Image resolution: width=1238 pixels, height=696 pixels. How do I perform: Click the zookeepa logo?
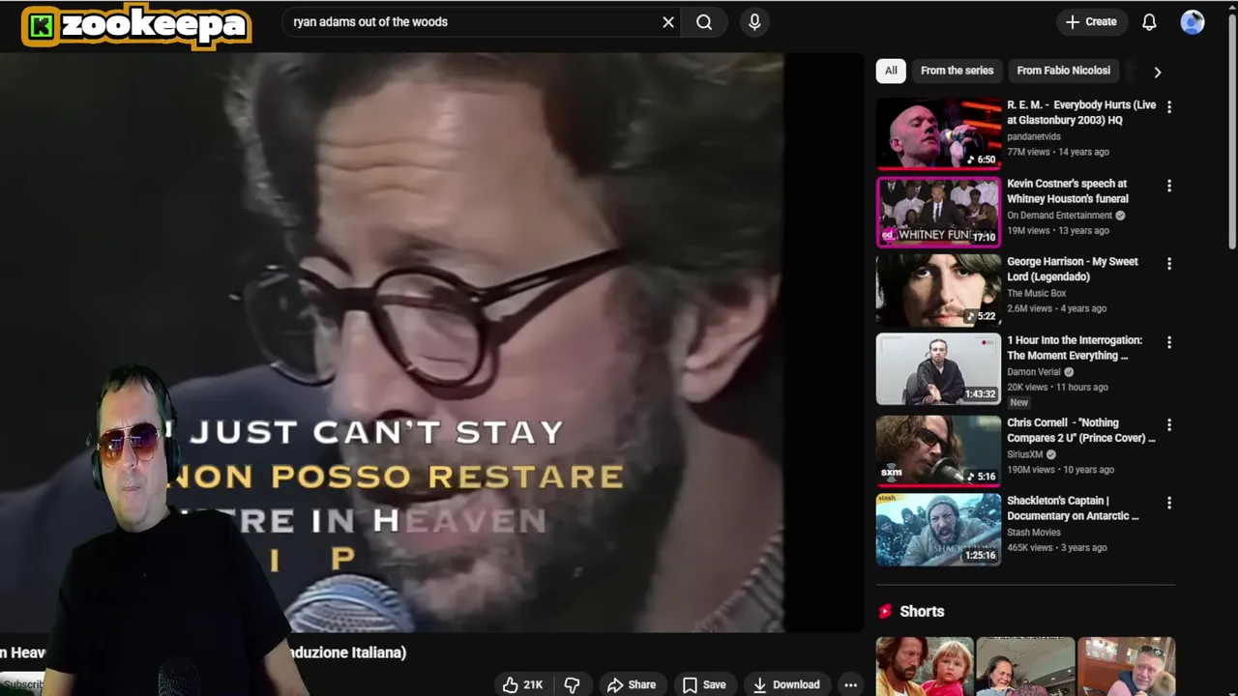coord(136,26)
